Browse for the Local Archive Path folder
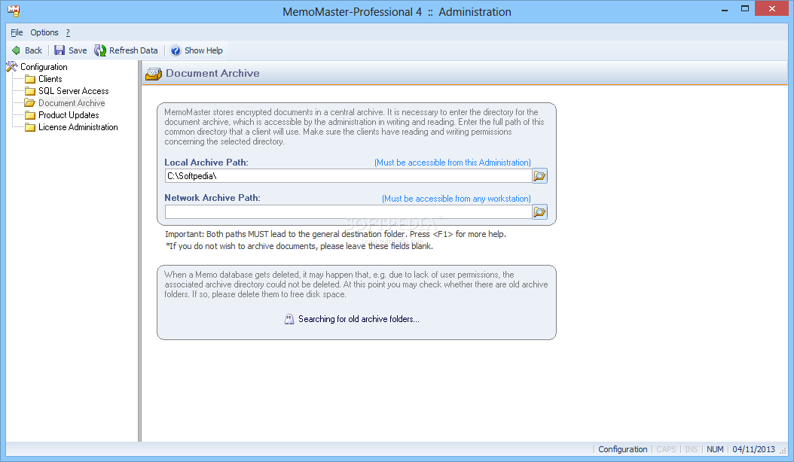The image size is (794, 462). click(540, 175)
